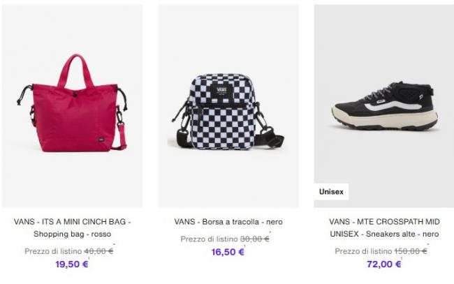Click crossed-out list price 30,00 €

coord(255,239)
